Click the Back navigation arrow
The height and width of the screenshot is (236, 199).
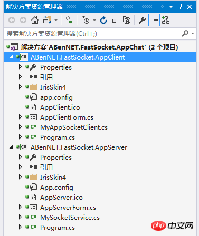pos(12,20)
